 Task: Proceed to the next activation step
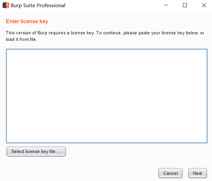tap(197, 173)
